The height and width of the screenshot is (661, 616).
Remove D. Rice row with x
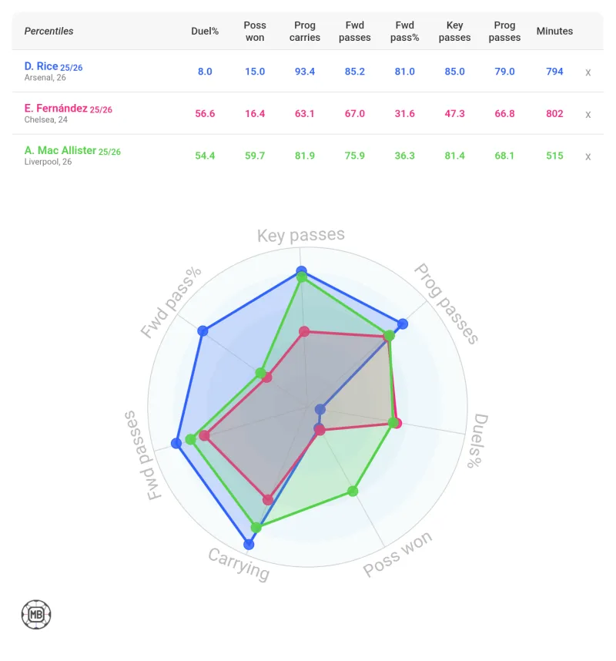588,72
